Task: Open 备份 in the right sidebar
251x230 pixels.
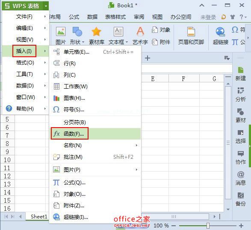Action: click(240, 199)
